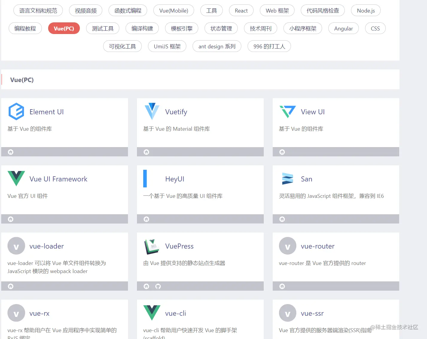Click the Vue UI Framework logo

pos(16,178)
